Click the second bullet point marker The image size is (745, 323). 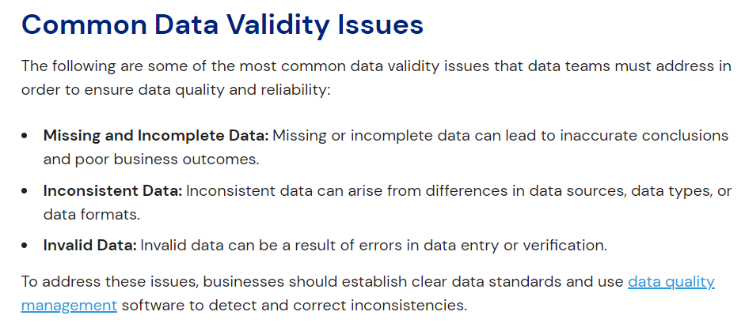click(x=28, y=191)
